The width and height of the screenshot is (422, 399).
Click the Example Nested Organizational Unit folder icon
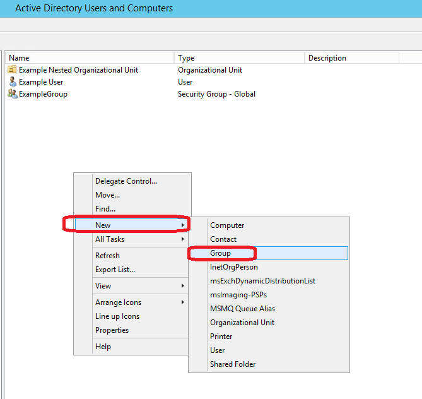(12, 70)
